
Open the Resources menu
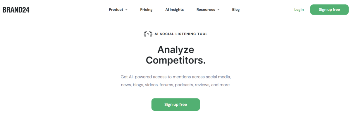[208, 10]
